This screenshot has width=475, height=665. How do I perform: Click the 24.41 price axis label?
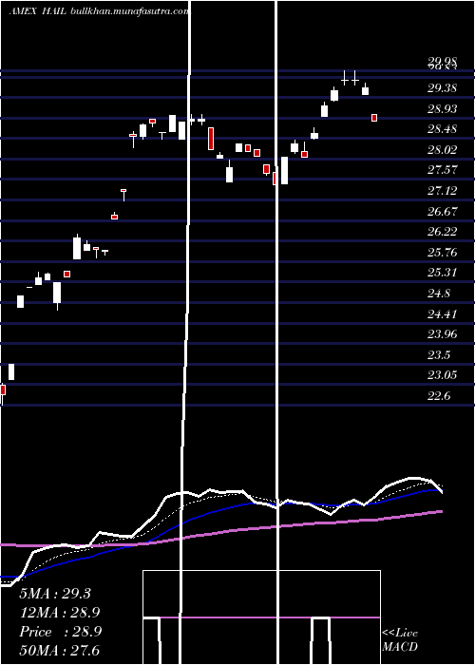pyautogui.click(x=443, y=314)
